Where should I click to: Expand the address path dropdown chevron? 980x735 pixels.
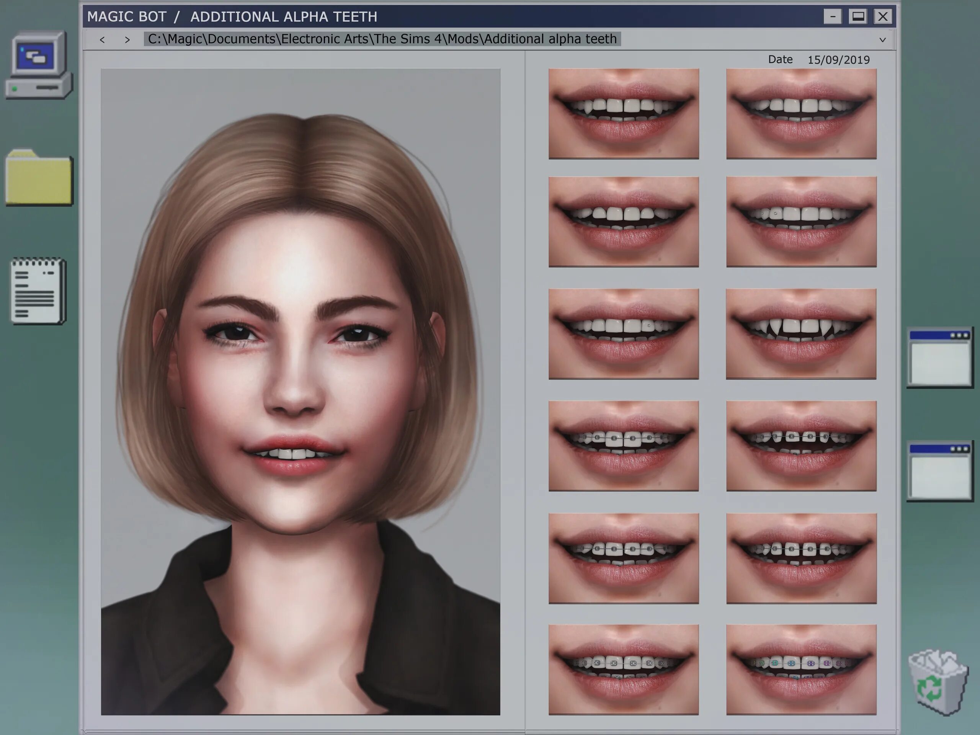pos(882,40)
